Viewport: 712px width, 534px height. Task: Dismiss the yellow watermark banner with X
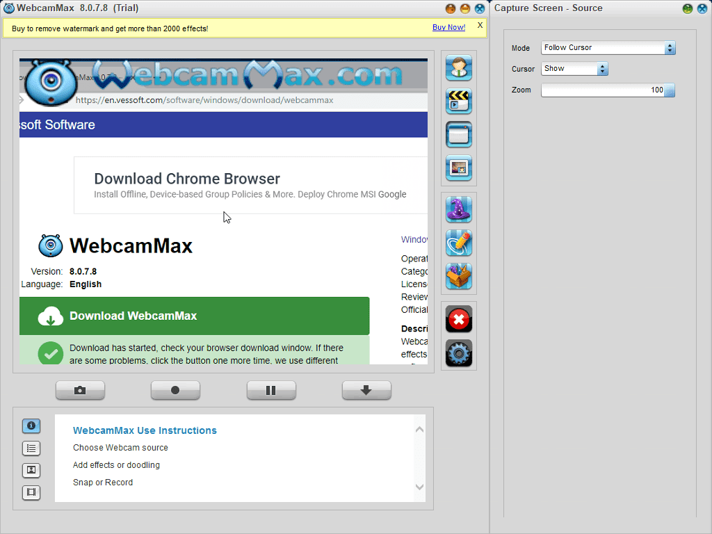(x=480, y=26)
